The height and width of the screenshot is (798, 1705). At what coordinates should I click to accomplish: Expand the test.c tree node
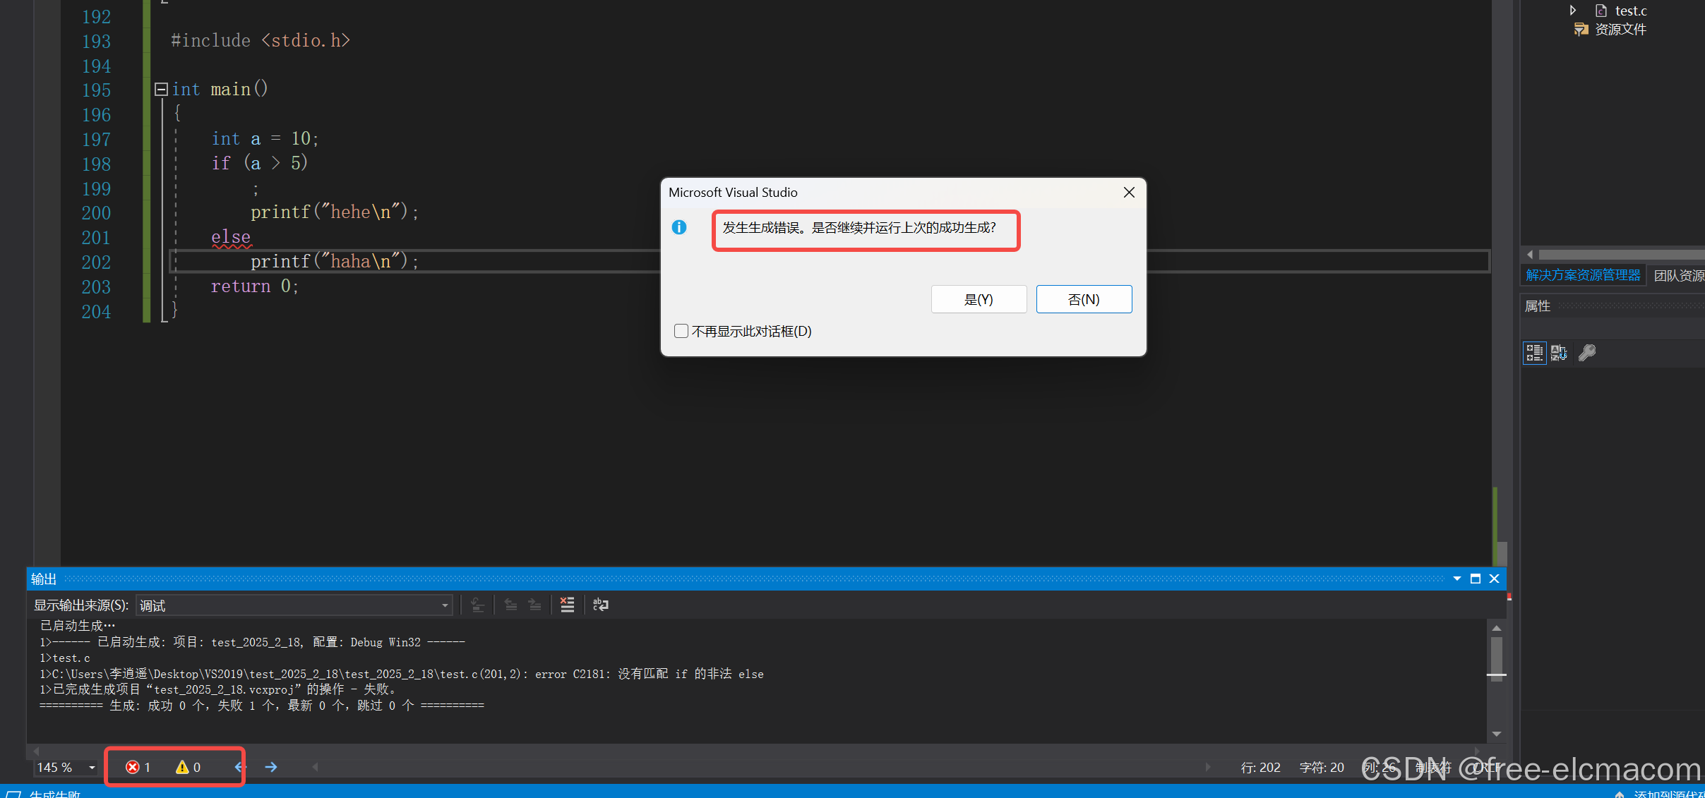pyautogui.click(x=1572, y=10)
